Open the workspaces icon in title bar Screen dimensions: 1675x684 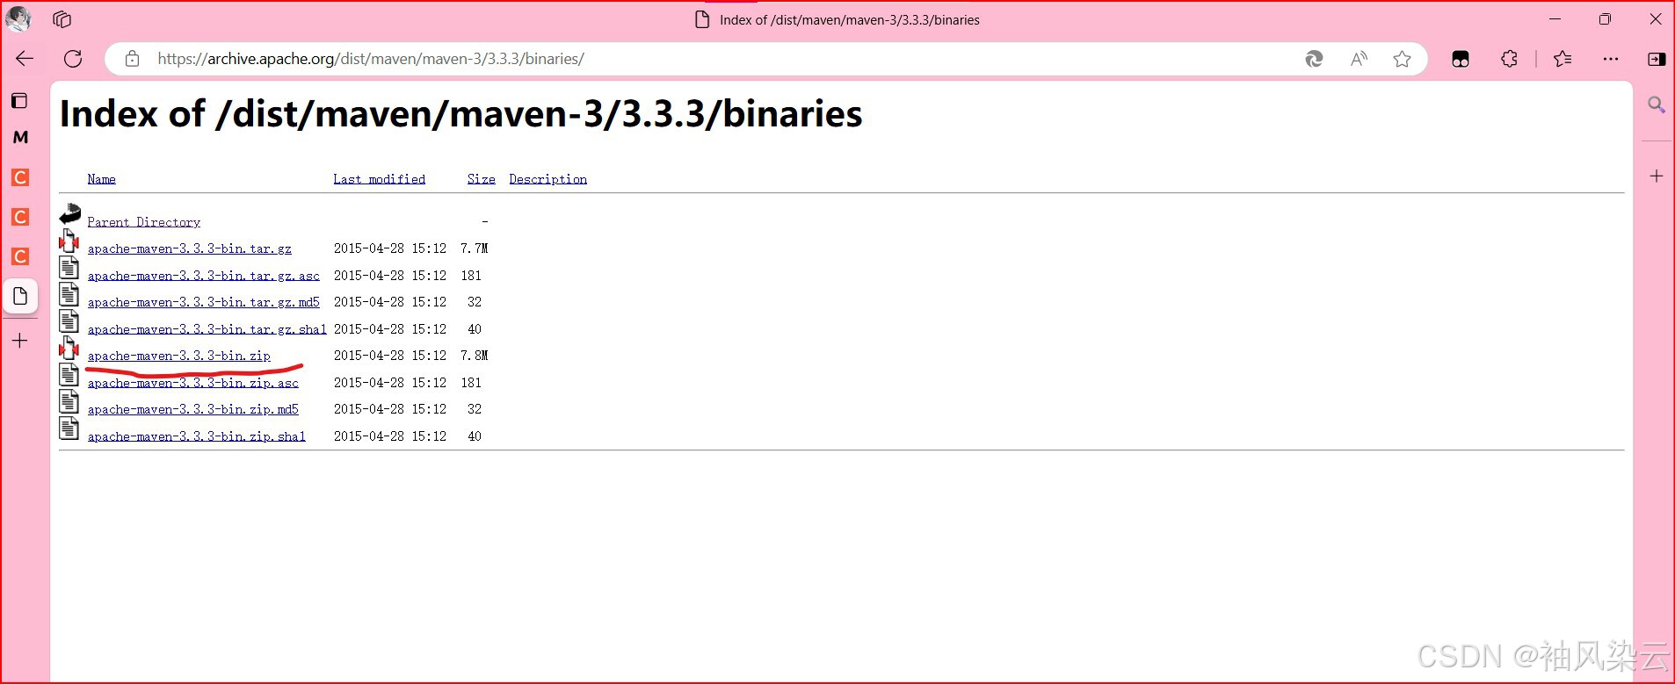coord(62,19)
